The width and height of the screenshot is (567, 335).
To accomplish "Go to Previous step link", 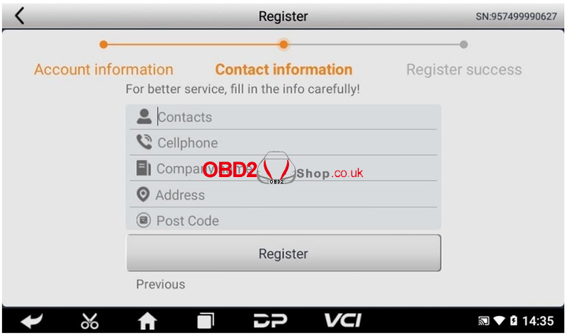I will tap(161, 285).
